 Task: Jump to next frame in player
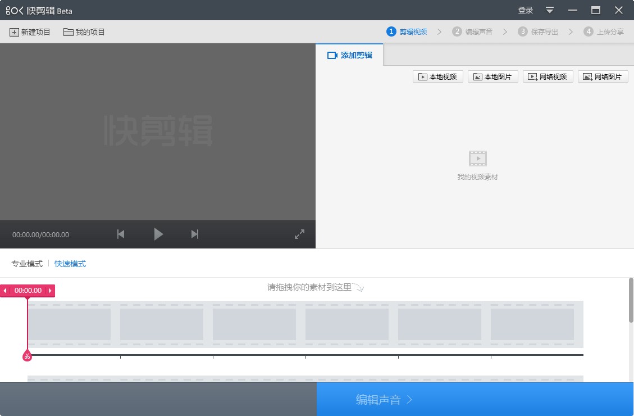195,234
